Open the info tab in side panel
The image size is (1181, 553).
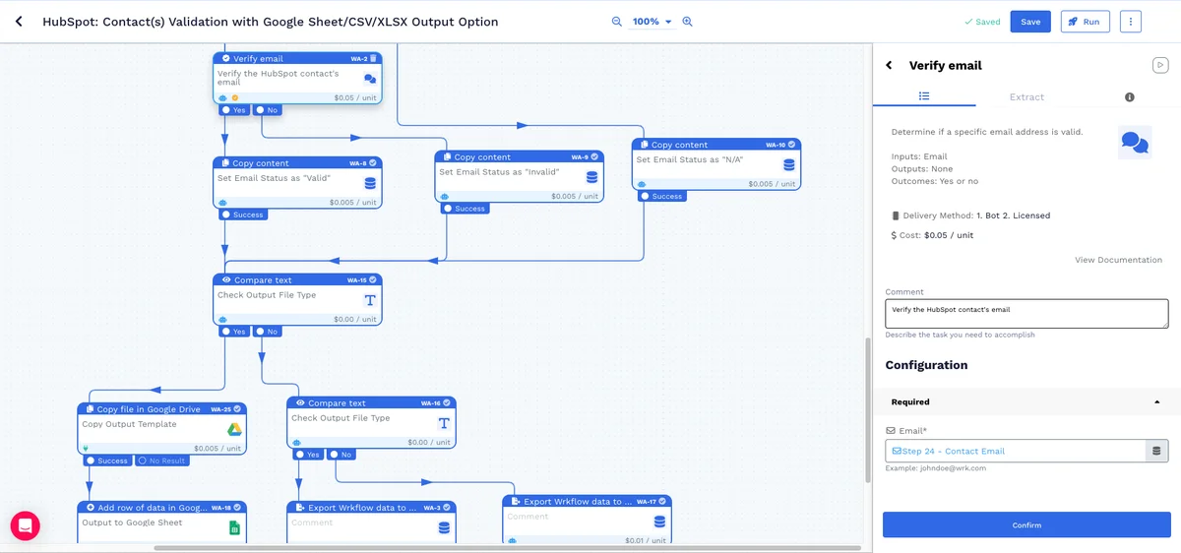1129,96
